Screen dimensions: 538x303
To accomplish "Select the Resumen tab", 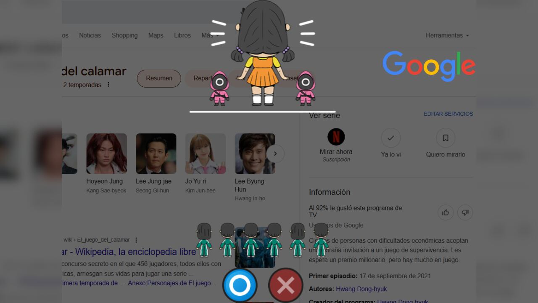I will pos(159,78).
